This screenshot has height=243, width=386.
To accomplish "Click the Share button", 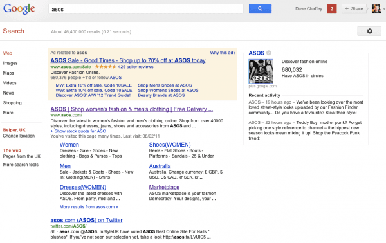I will click(354, 9).
